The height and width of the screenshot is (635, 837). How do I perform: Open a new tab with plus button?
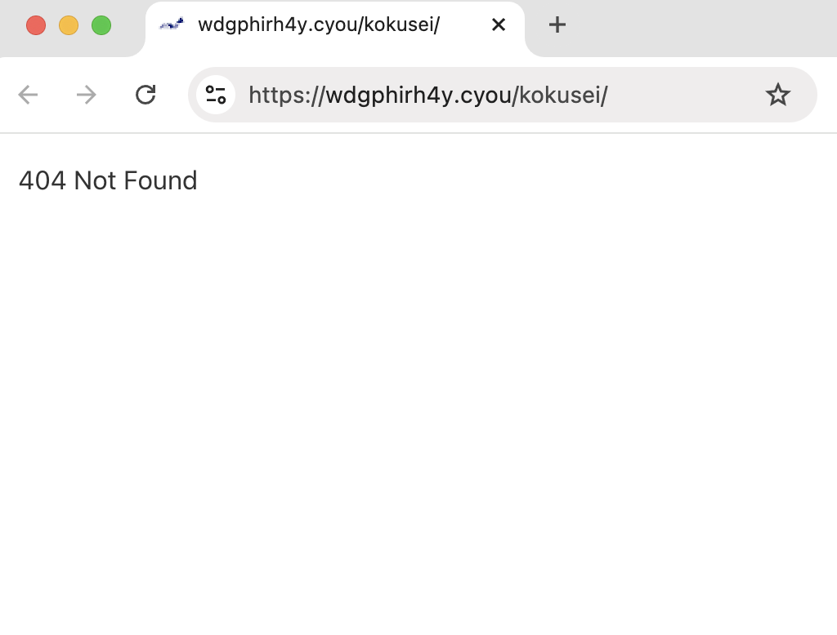coord(557,25)
